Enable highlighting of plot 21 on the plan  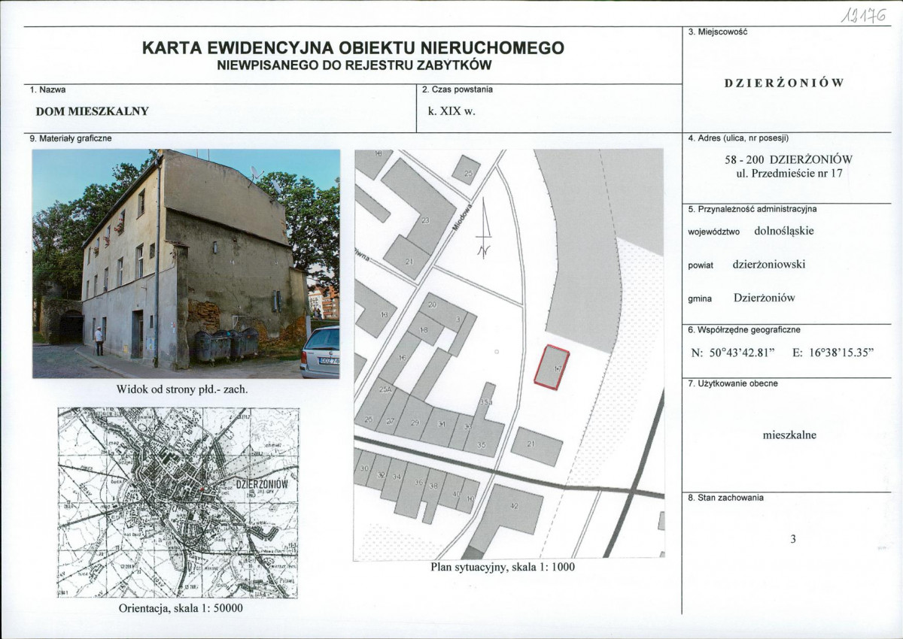pyautogui.click(x=531, y=444)
